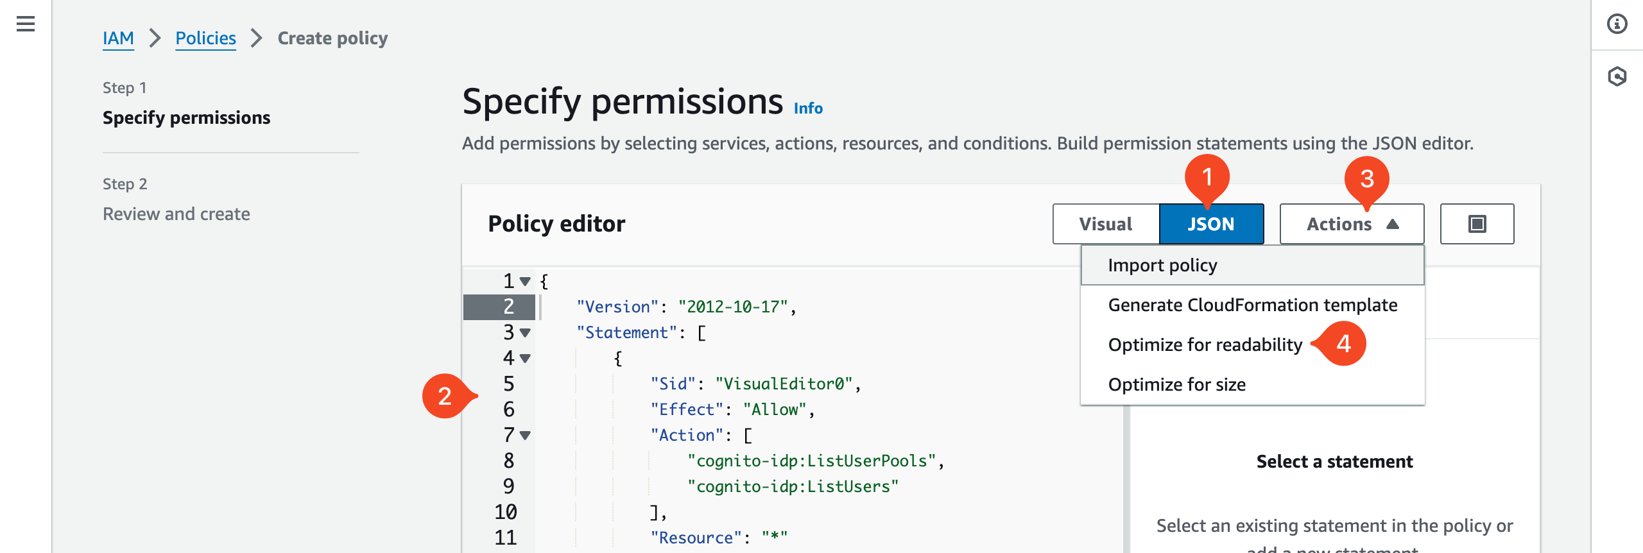Click "cognito-idp:ListUsers" action string
Screen dimensions: 1643x553
coord(793,487)
